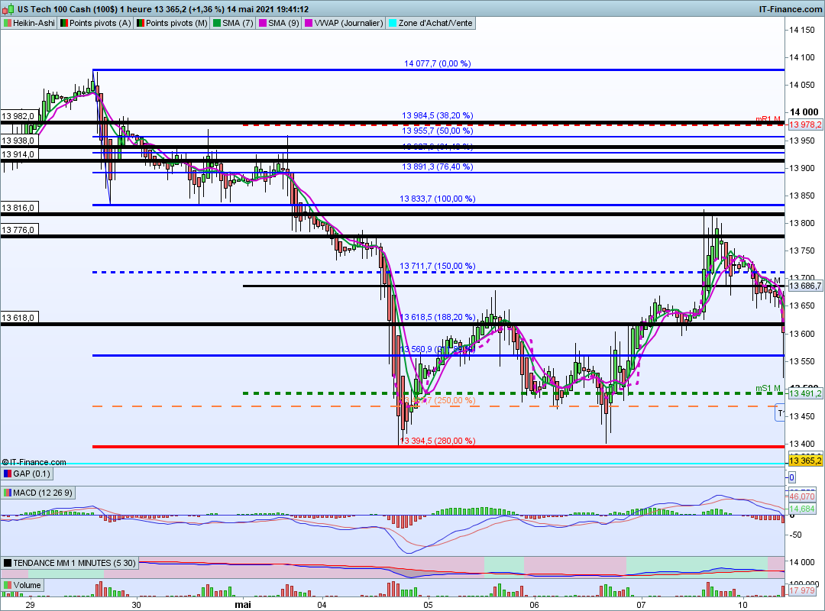
Task: Click the magenta VWAP color swatch
Action: tap(309, 23)
